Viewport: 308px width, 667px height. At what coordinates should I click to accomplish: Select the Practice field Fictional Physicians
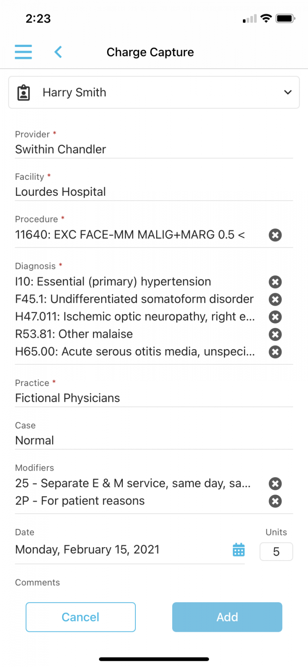click(x=154, y=398)
